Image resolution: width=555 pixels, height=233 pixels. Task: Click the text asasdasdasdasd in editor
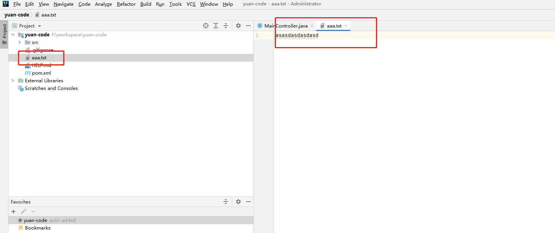[x=297, y=36]
